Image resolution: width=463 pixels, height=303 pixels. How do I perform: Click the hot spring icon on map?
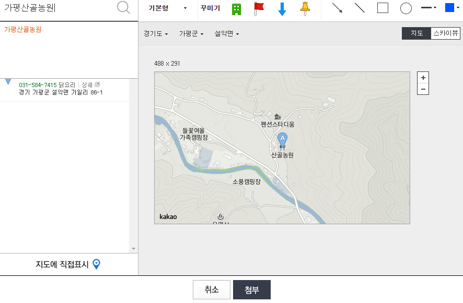221,217
